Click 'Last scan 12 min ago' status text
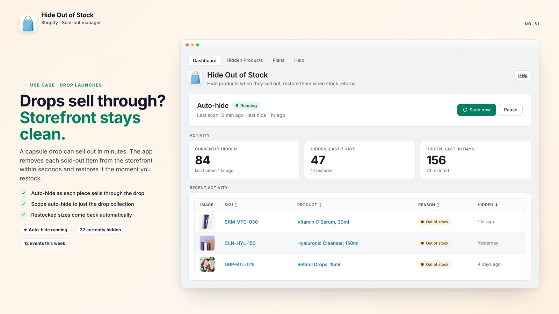The height and width of the screenshot is (314, 559). coord(220,115)
